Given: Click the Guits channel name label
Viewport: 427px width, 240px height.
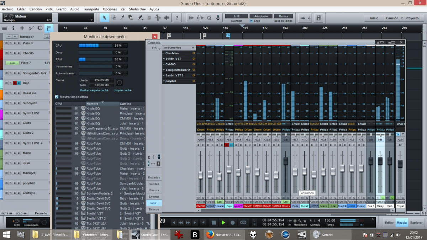Looking at the screenshot, I should pyautogui.click(x=295, y=206).
